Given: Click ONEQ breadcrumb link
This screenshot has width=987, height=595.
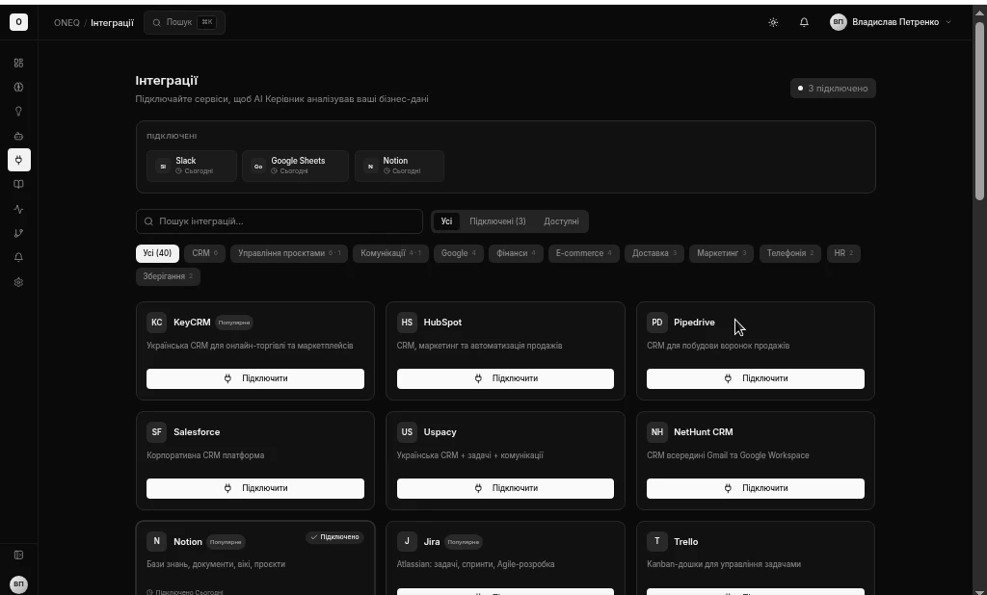Looking at the screenshot, I should pyautogui.click(x=67, y=23).
